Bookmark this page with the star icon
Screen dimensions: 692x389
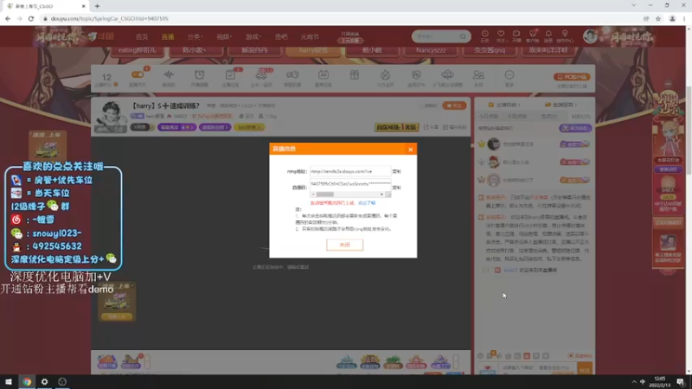click(658, 18)
